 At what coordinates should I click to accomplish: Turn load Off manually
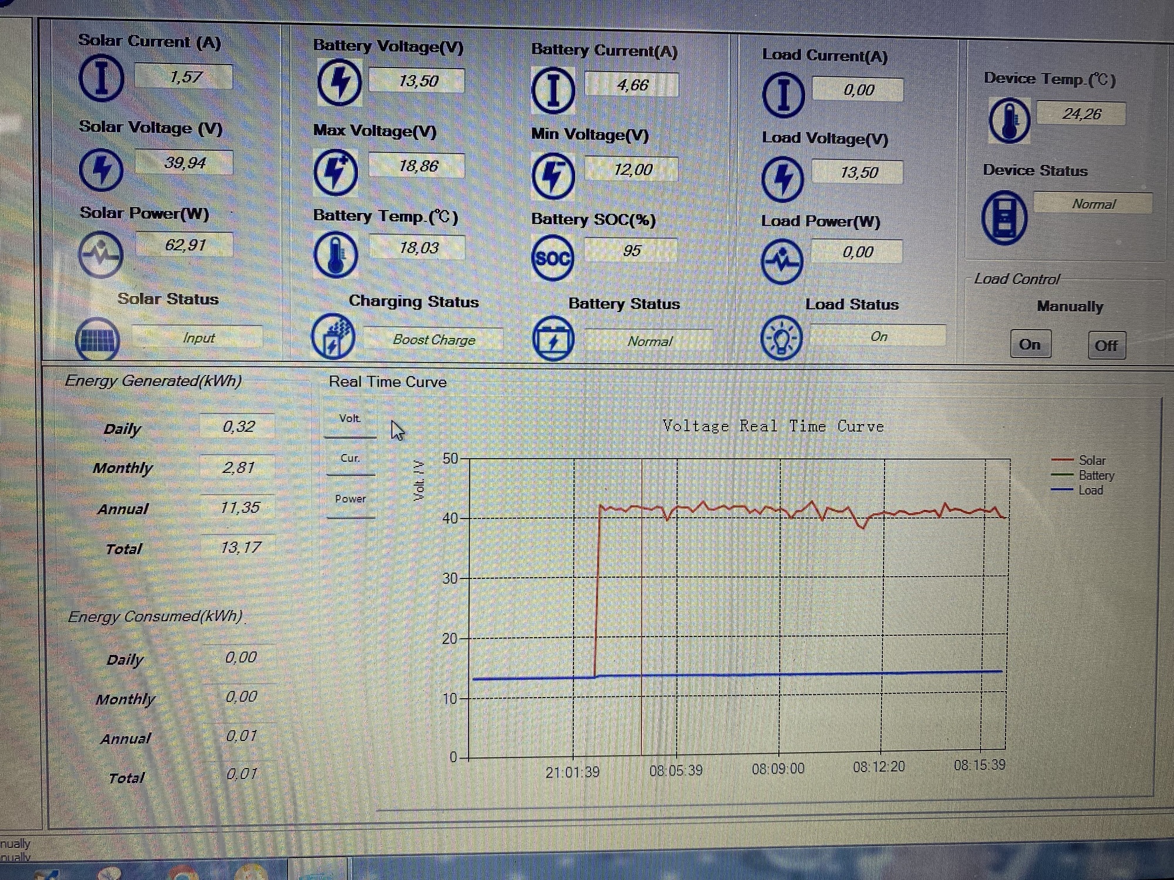(1106, 346)
